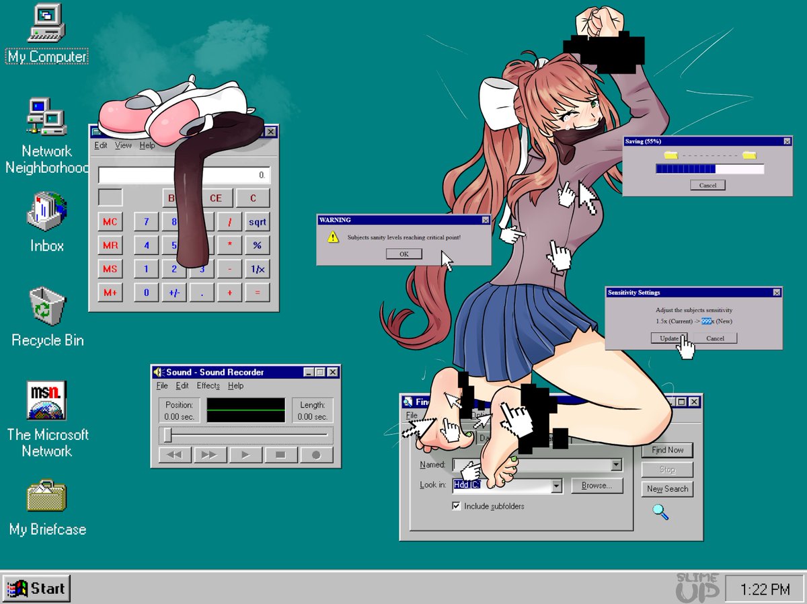Click the Record button in Sound Recorder
Image resolution: width=807 pixels, height=604 pixels.
[x=316, y=455]
